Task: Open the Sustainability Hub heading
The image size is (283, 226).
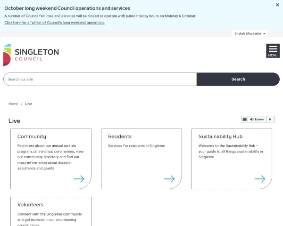Action: (220, 137)
